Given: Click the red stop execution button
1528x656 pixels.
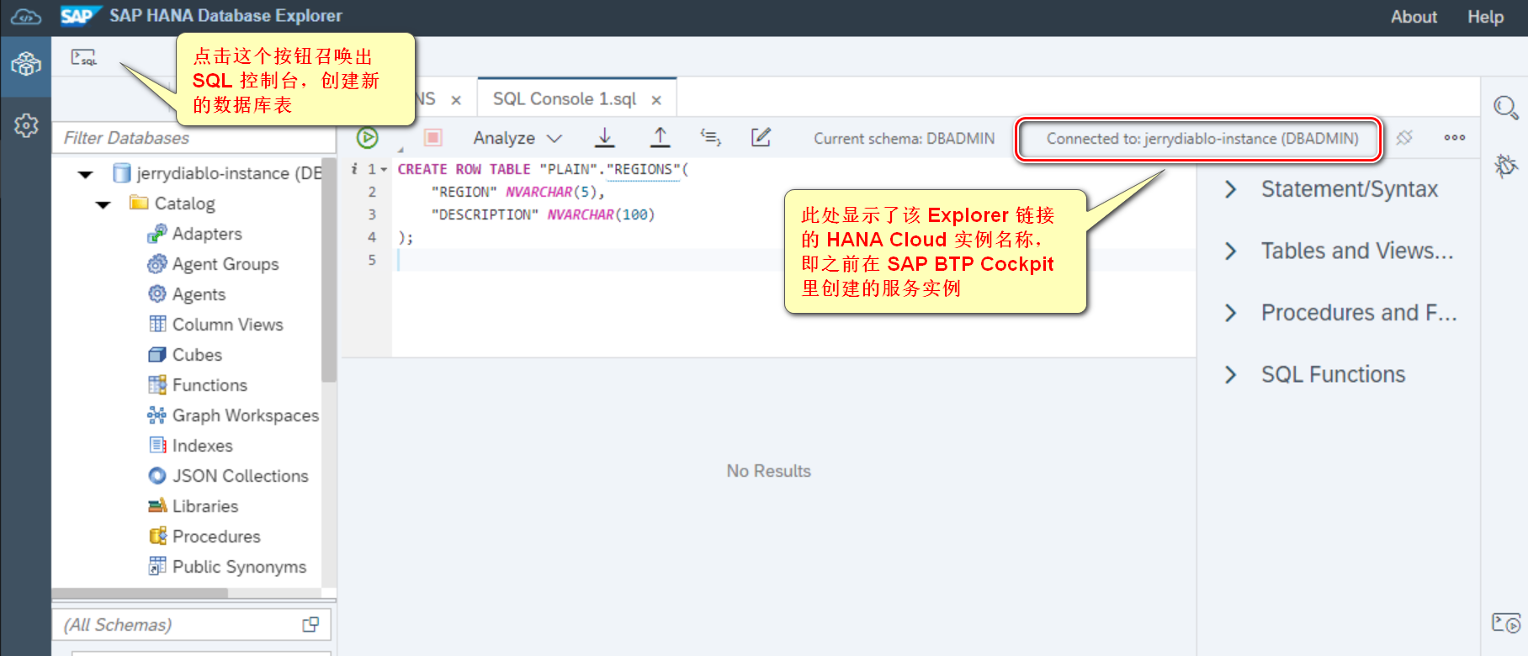Looking at the screenshot, I should (433, 137).
